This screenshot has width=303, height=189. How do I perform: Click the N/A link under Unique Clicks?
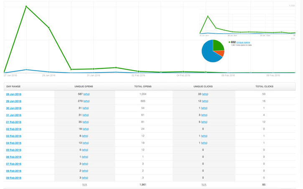click(204, 185)
